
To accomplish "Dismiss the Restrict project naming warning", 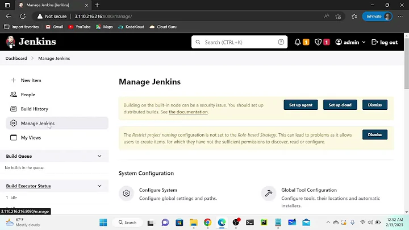I will 374,134.
